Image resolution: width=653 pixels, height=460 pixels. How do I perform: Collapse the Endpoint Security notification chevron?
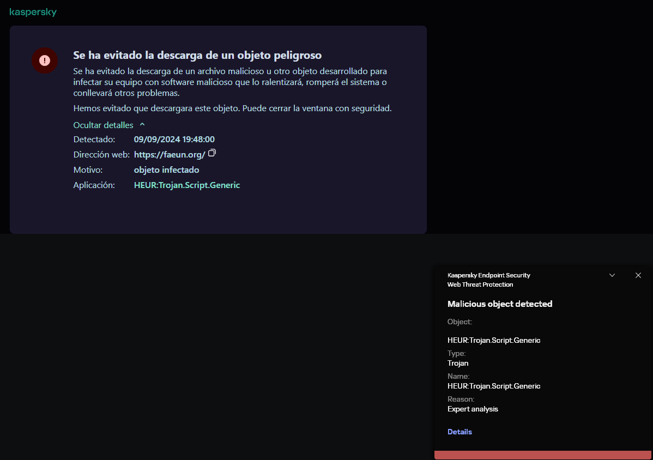612,275
